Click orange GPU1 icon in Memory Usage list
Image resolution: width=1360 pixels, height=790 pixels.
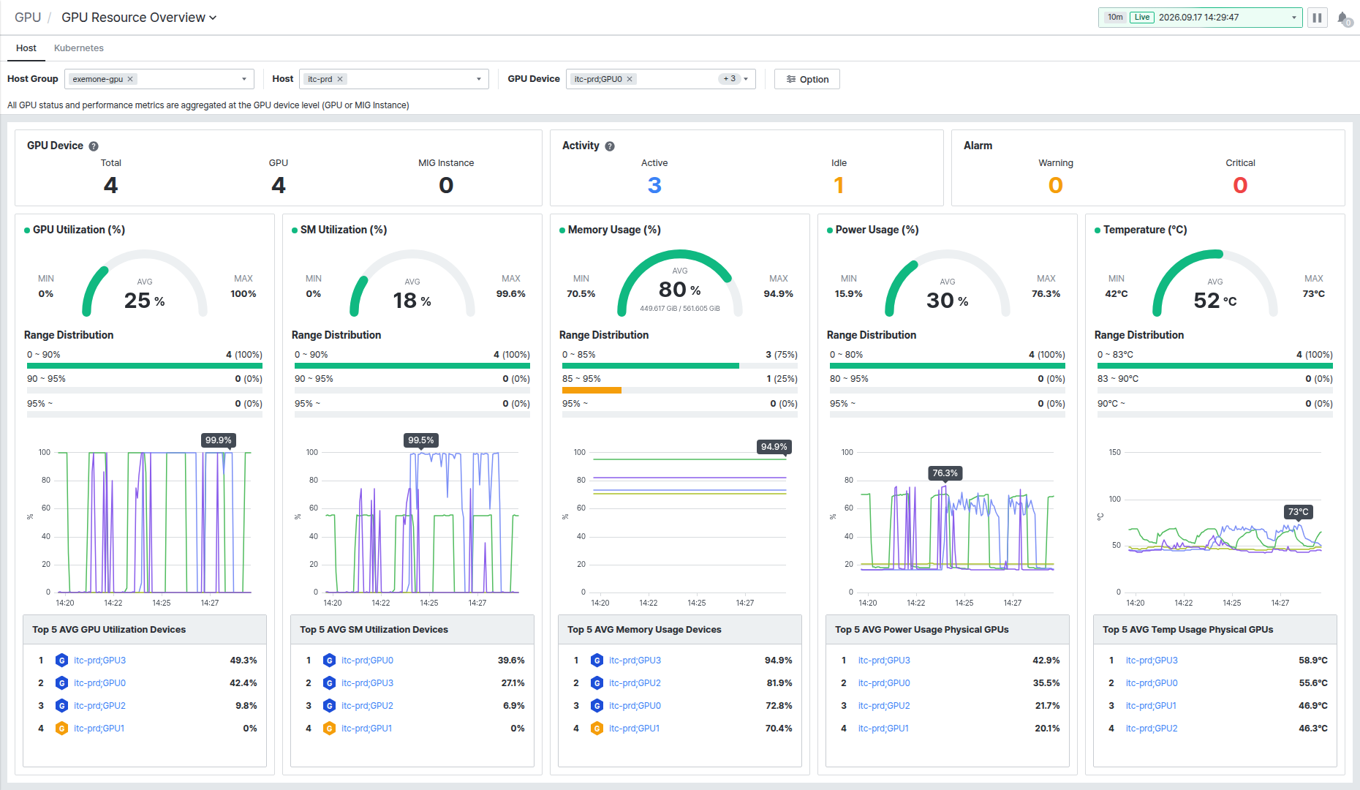597,729
